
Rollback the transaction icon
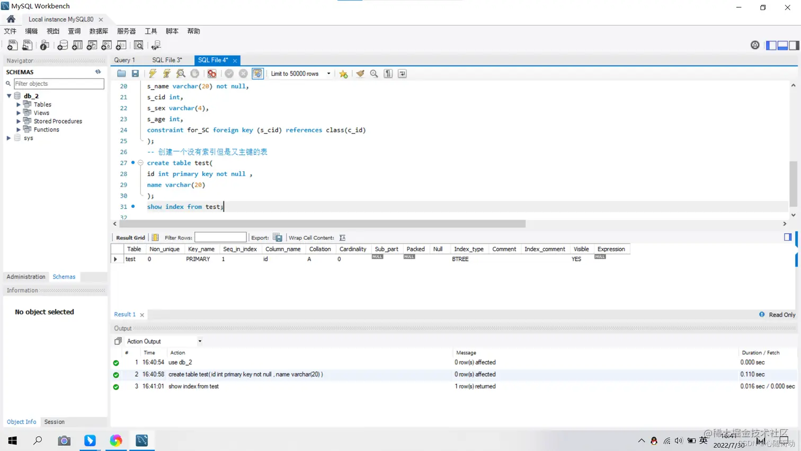point(243,74)
